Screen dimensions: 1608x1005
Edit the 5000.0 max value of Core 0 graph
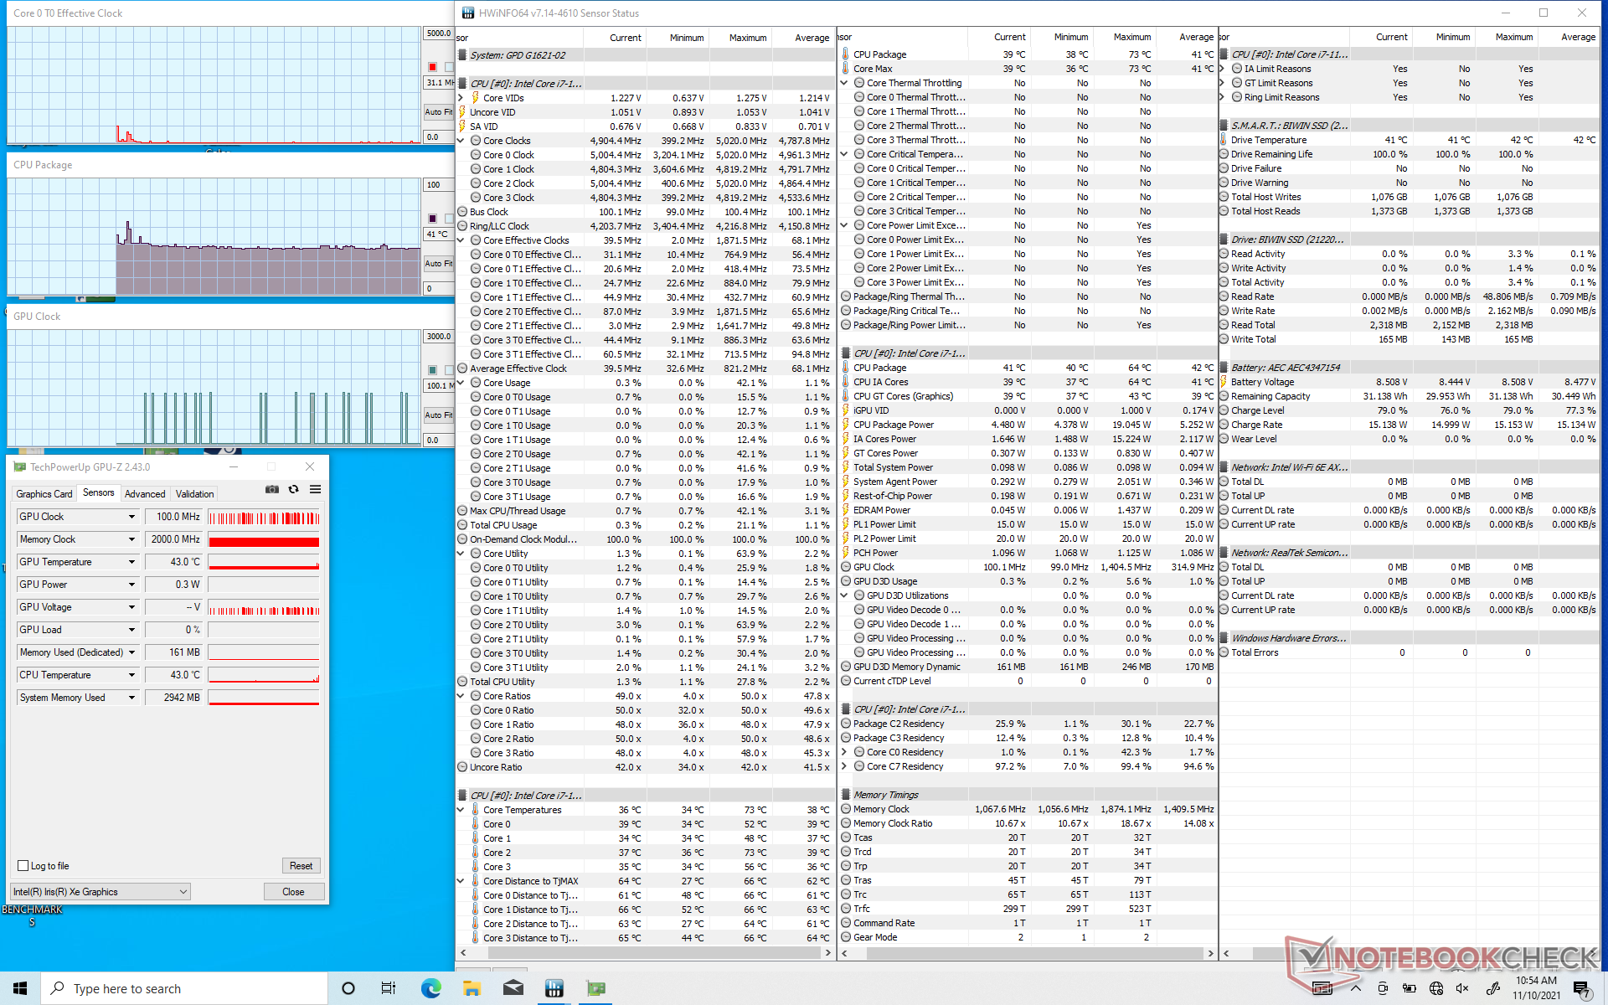pos(438,33)
